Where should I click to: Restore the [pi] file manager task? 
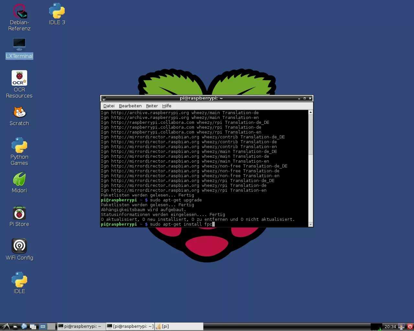pyautogui.click(x=179, y=326)
